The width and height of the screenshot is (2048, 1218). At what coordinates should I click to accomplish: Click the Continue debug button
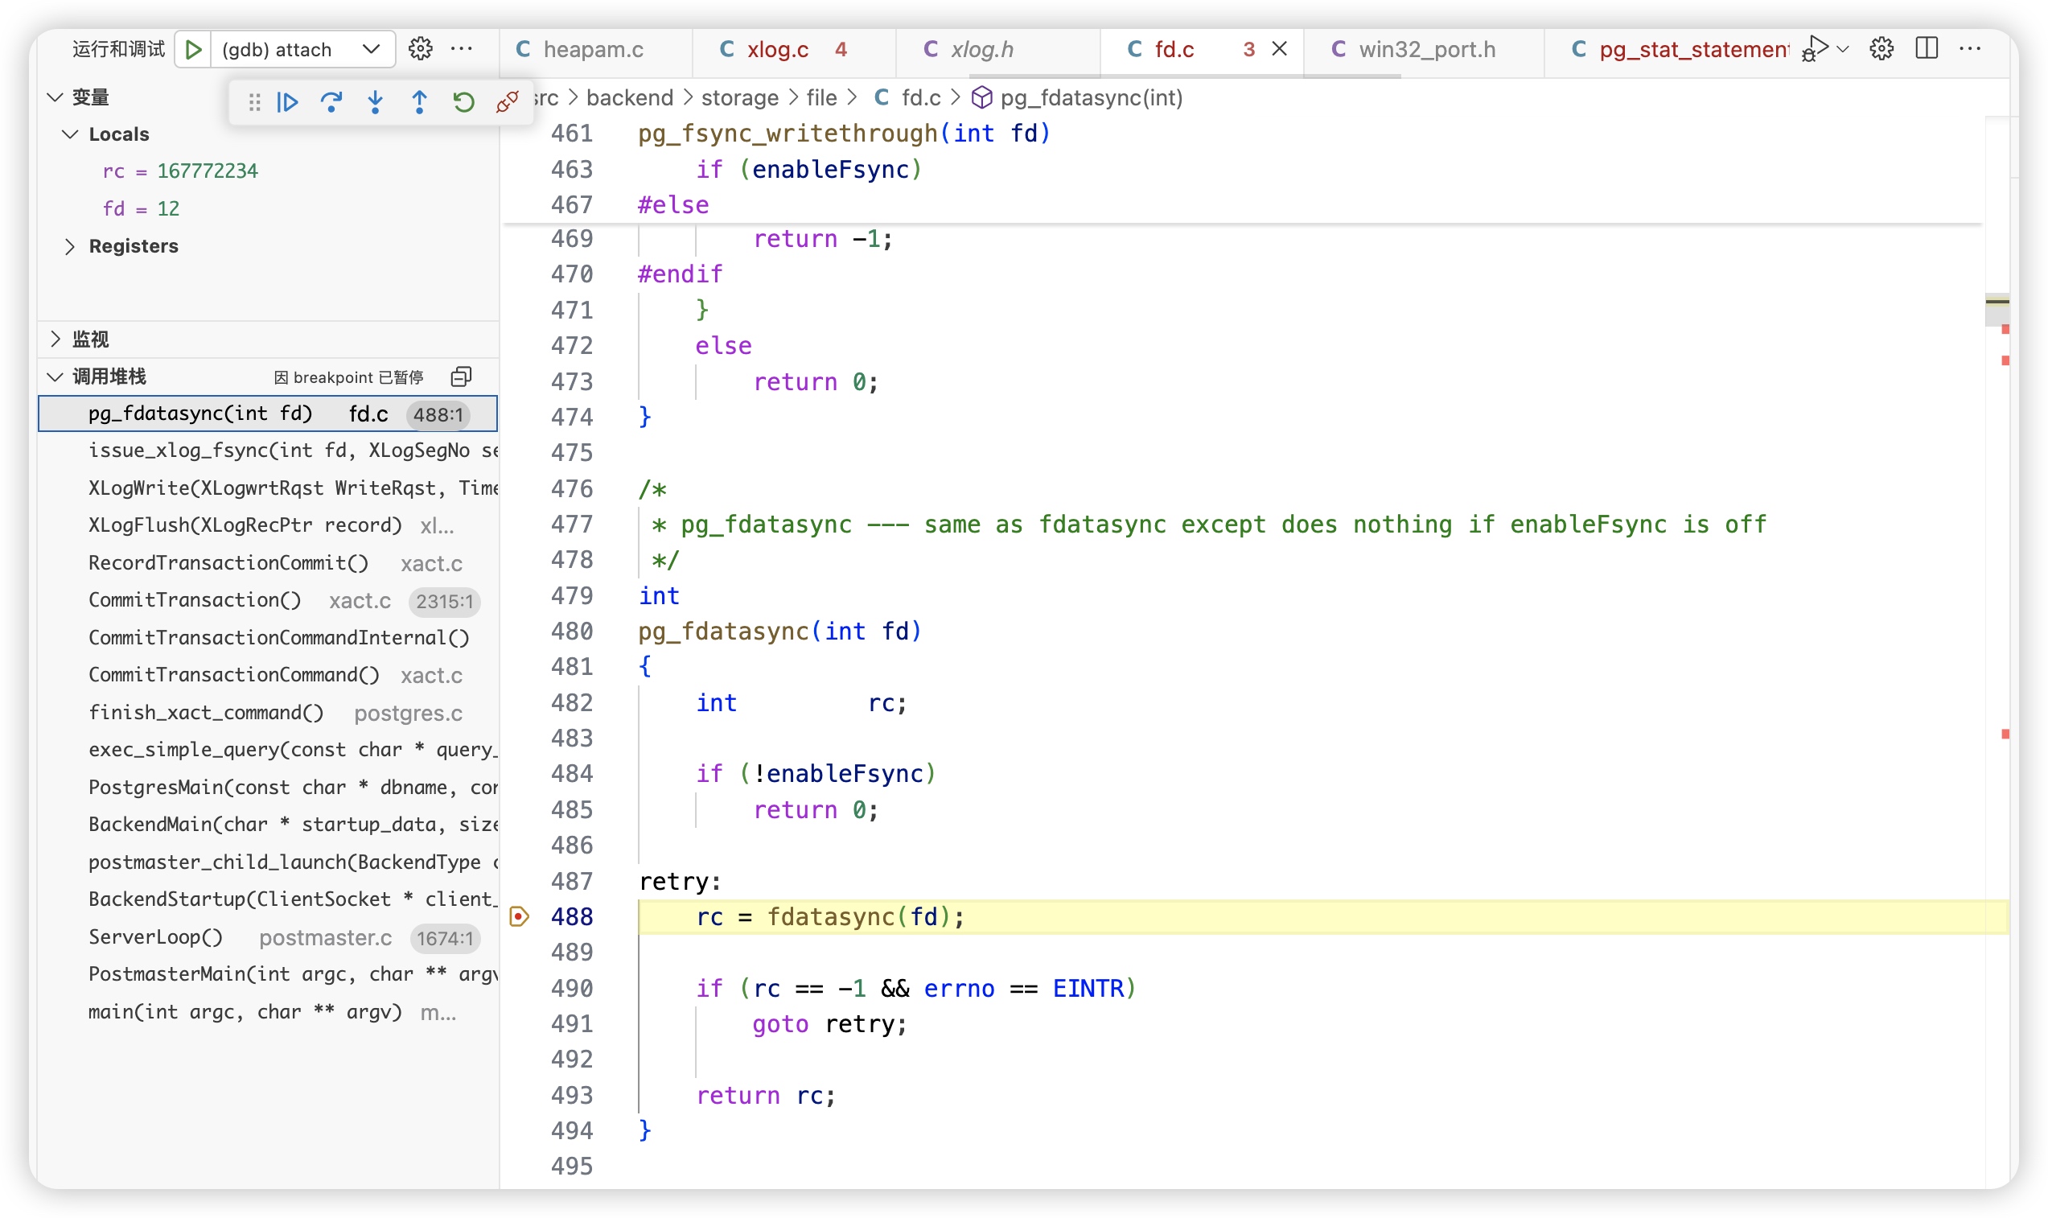(288, 102)
